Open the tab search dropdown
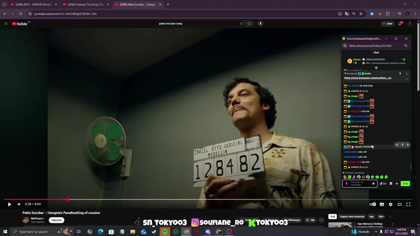The image size is (420, 236). point(4,5)
